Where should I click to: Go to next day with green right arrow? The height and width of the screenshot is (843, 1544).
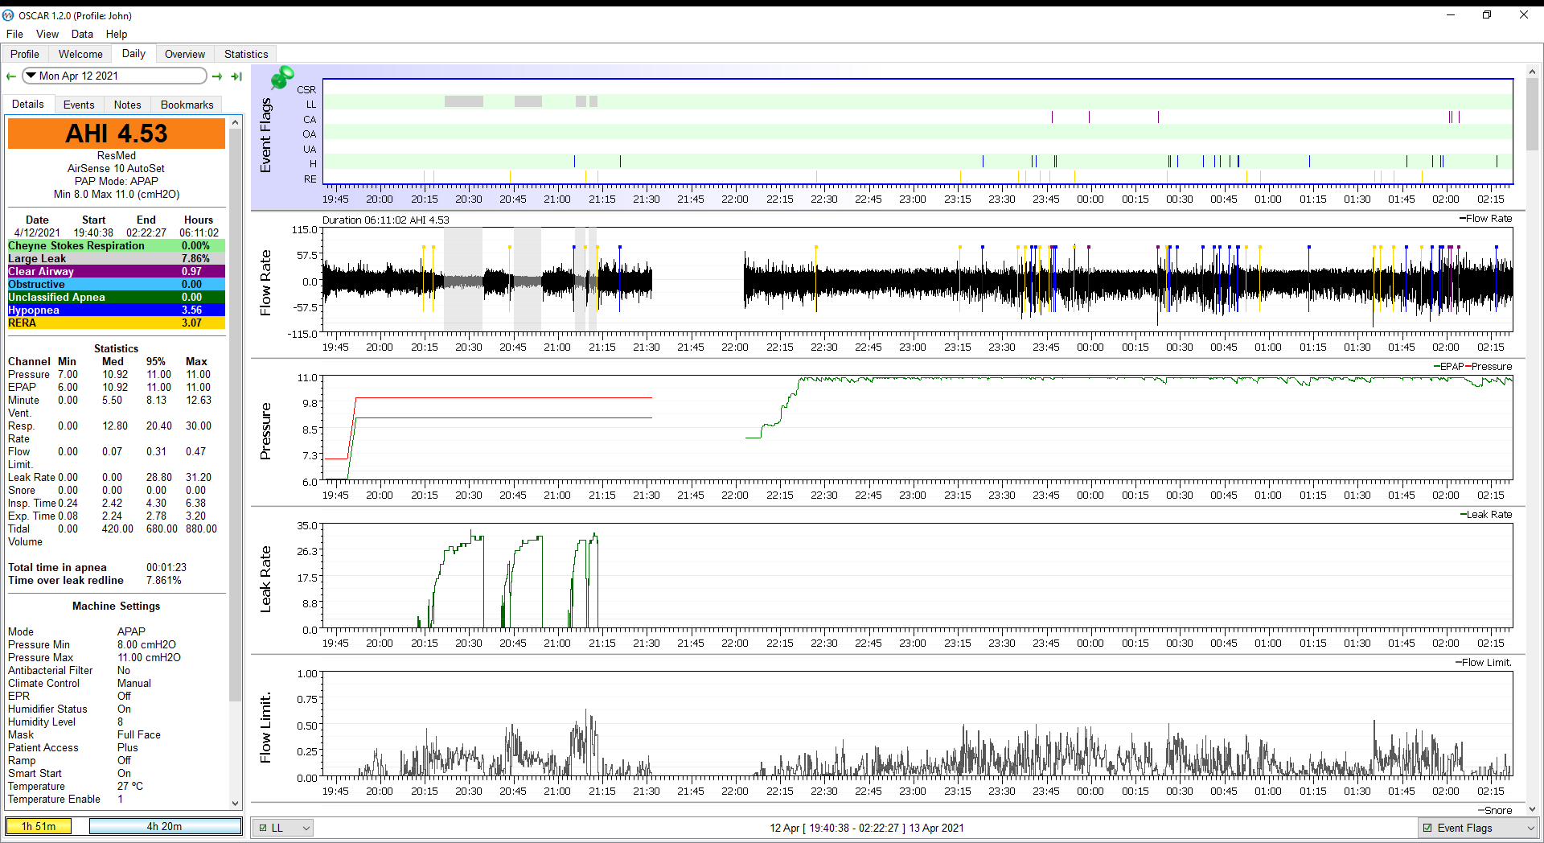[x=217, y=76]
